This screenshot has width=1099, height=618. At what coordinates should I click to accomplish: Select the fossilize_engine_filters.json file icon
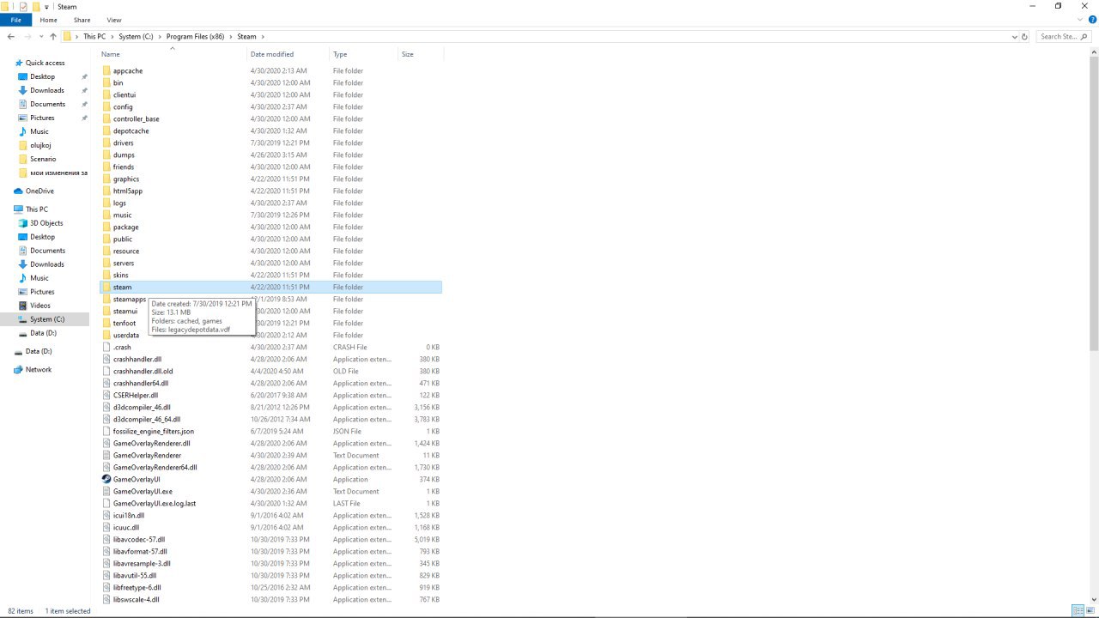click(106, 432)
